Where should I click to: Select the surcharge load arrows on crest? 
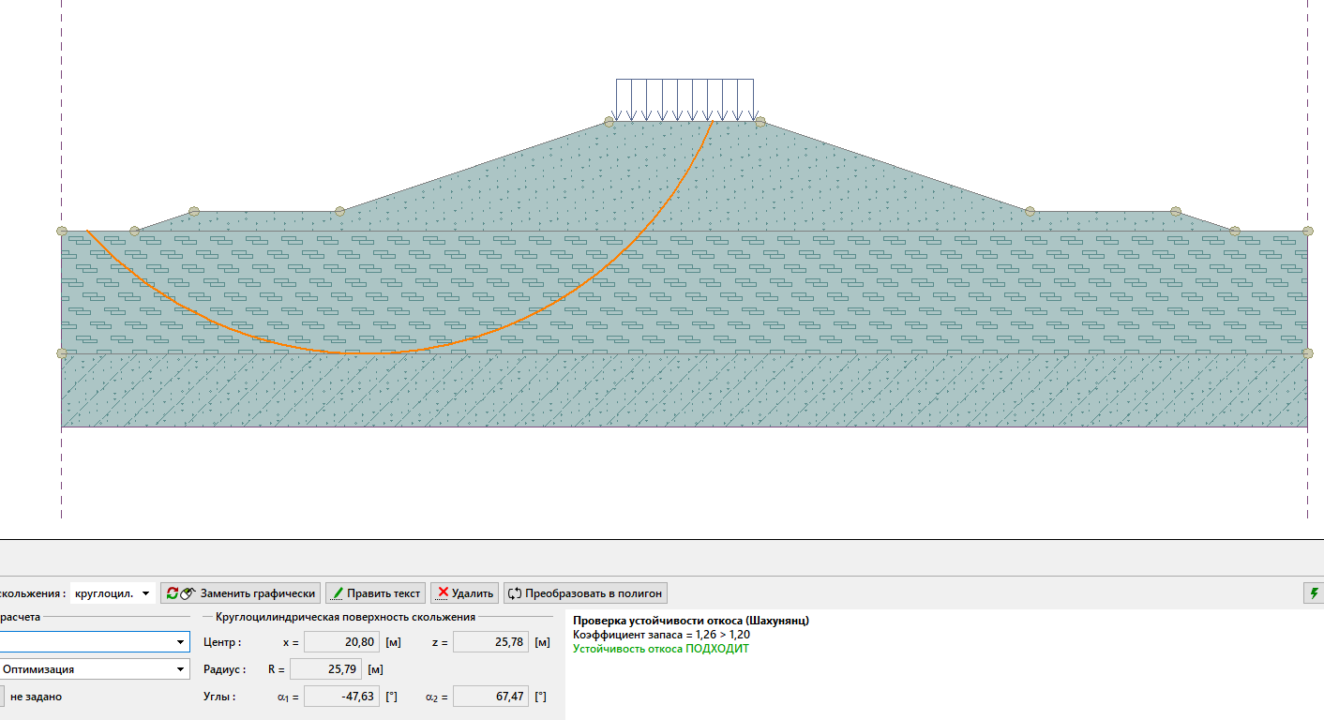tap(685, 99)
